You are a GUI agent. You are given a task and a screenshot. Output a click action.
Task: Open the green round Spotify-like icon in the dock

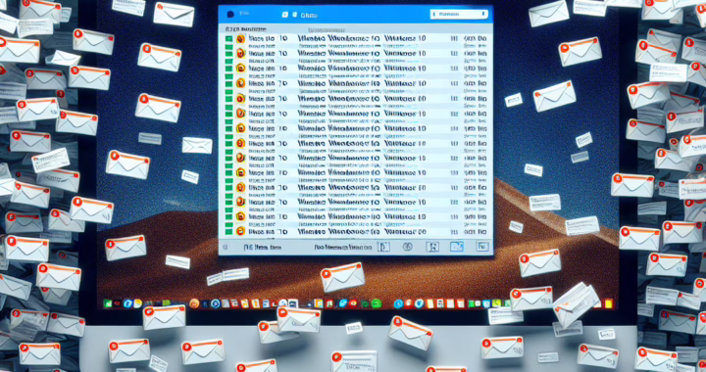point(377,304)
